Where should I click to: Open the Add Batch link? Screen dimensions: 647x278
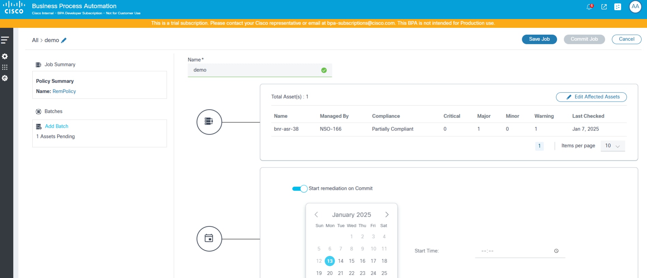[x=57, y=126]
